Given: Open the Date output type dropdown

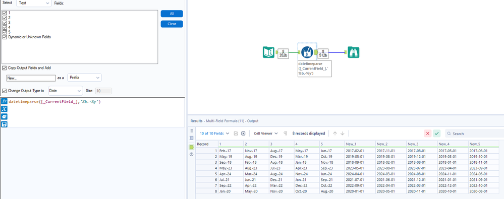Looking at the screenshot, I should [66, 91].
